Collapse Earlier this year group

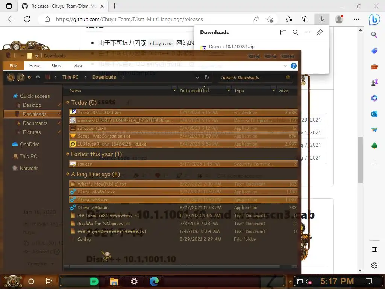68,154
